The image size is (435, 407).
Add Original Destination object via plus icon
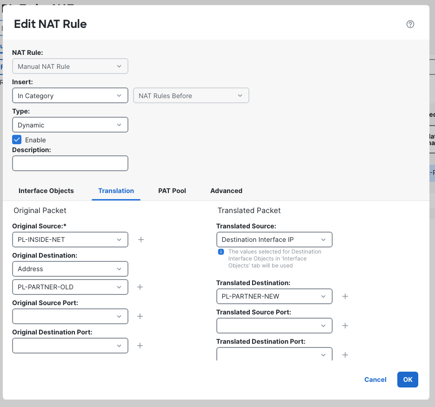coord(140,287)
